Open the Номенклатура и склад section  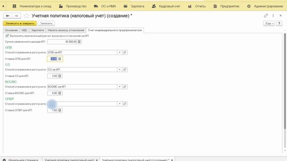click(32, 6)
